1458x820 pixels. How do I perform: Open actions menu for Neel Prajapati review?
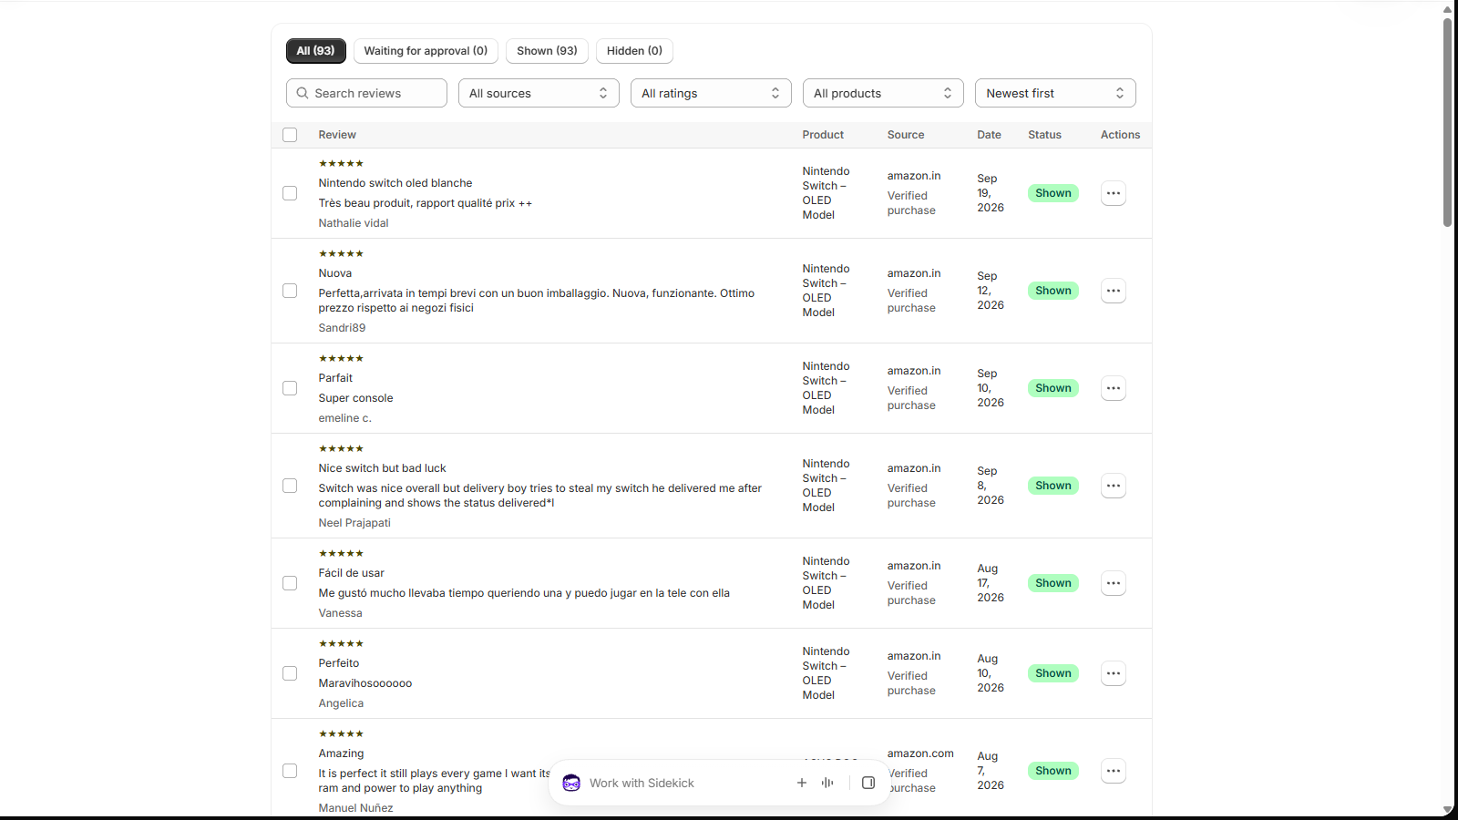point(1113,486)
